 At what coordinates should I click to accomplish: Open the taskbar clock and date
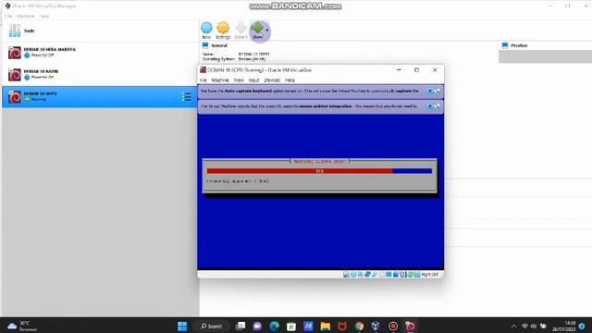pos(564,326)
